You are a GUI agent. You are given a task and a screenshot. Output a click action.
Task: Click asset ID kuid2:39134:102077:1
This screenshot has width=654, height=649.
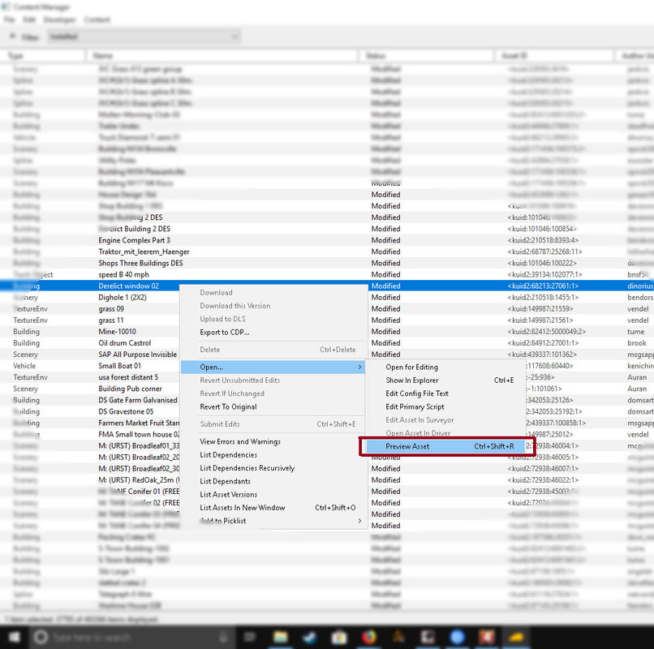544,274
